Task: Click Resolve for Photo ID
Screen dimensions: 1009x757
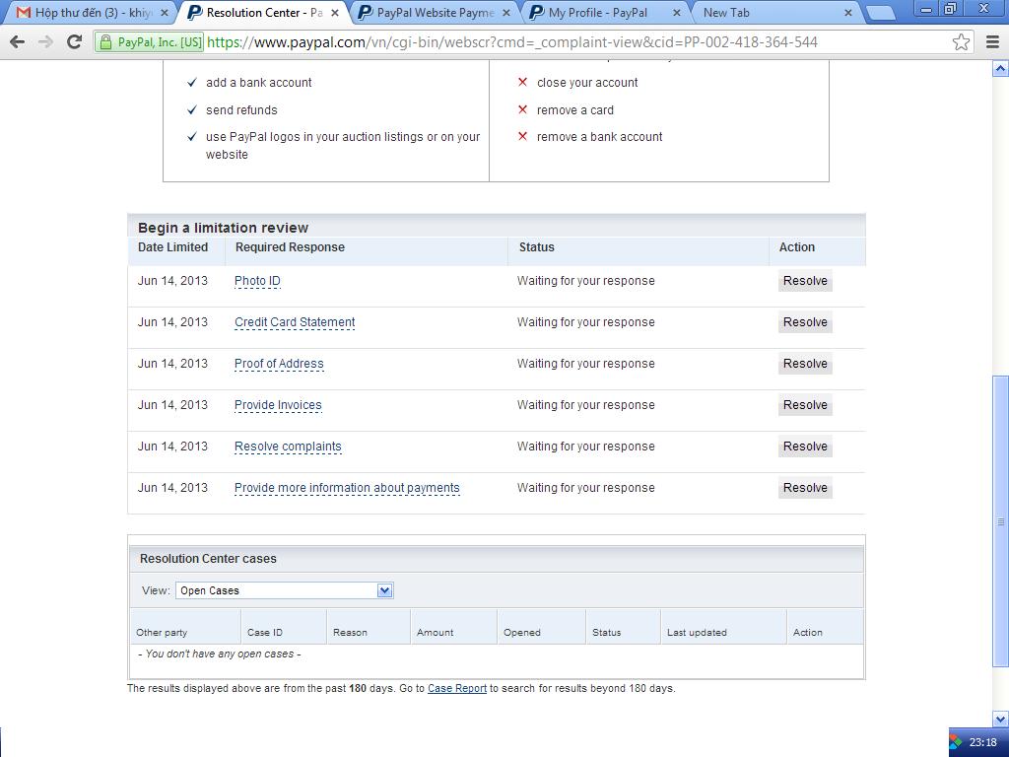Action: coord(805,281)
